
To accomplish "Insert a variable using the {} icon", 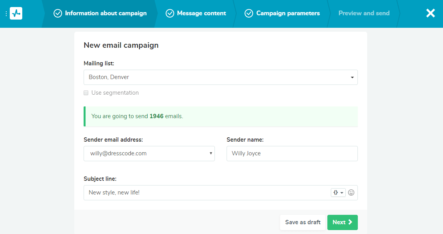I will click(x=336, y=193).
